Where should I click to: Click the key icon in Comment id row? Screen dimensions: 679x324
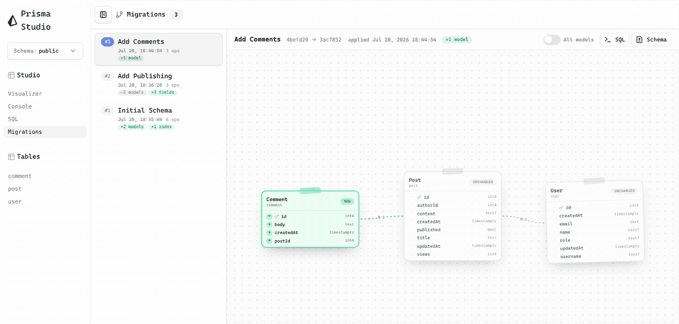point(277,217)
